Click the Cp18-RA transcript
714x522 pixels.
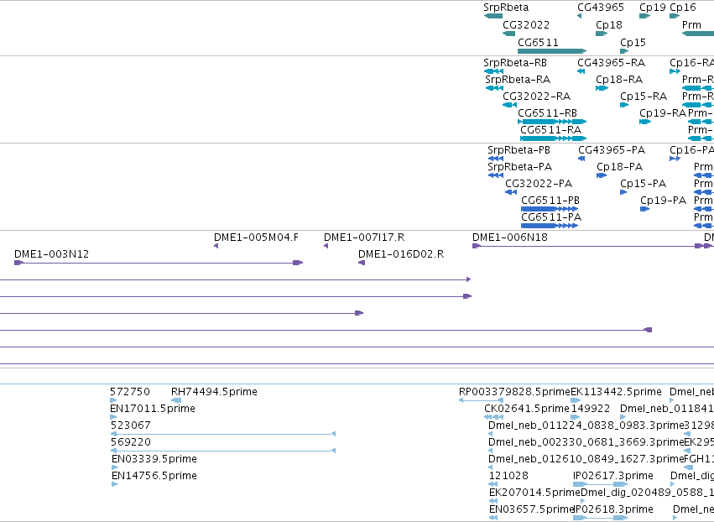point(602,88)
